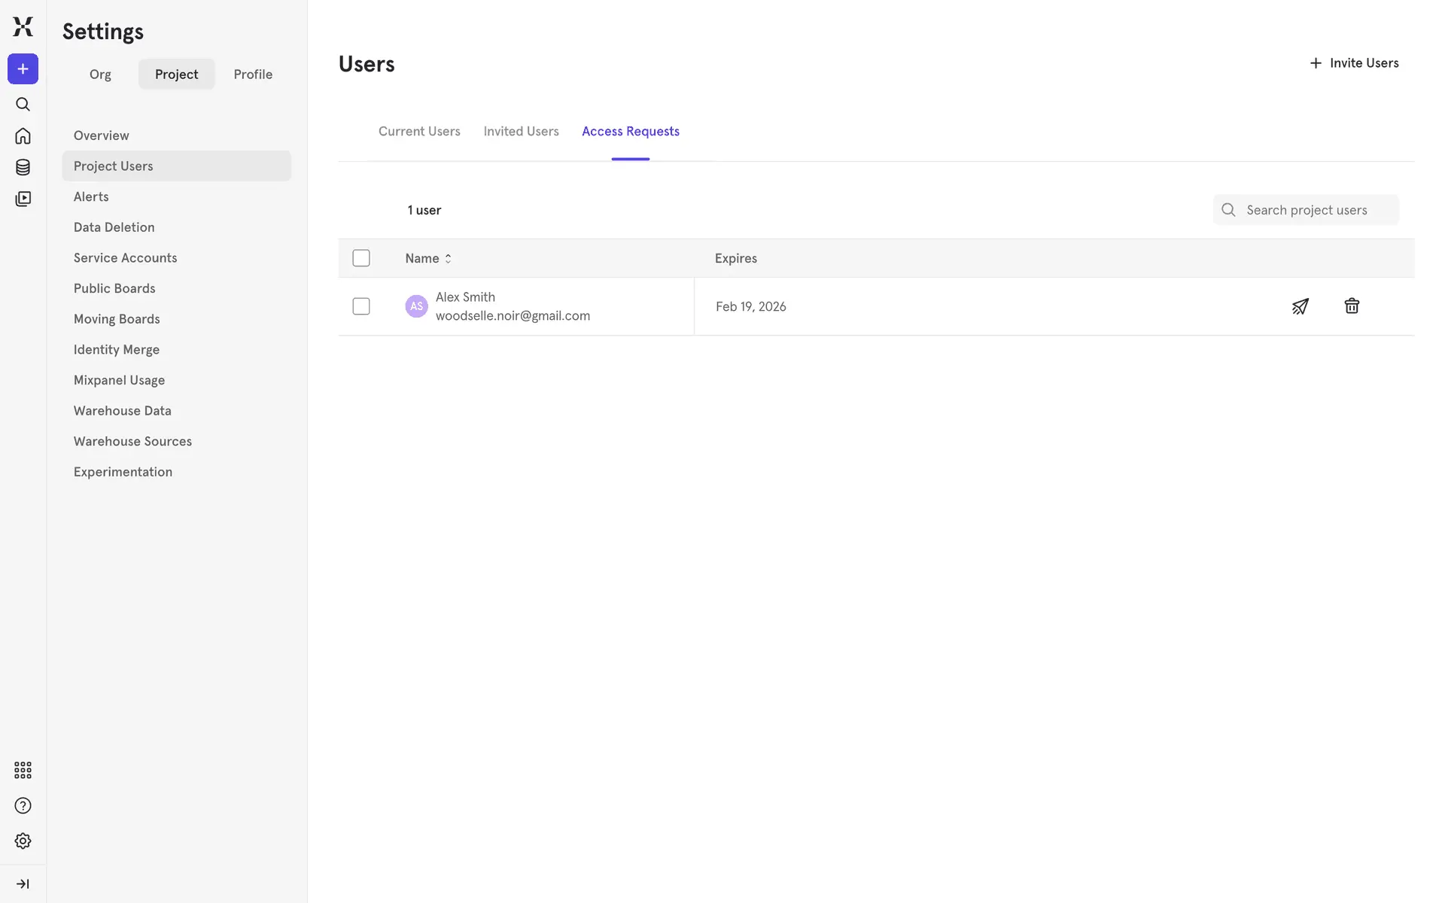Click the Mixpanel logo icon
Image resolution: width=1445 pixels, height=903 pixels.
pos(23,26)
